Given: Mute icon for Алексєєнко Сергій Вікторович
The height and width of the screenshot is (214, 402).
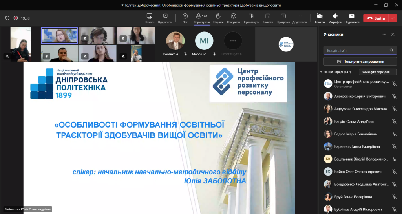Looking at the screenshot, I should (394, 96).
